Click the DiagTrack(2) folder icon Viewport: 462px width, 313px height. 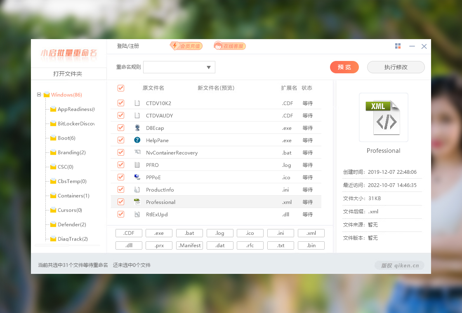click(x=53, y=239)
